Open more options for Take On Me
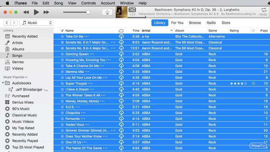The image size is (270, 152). pos(87,36)
